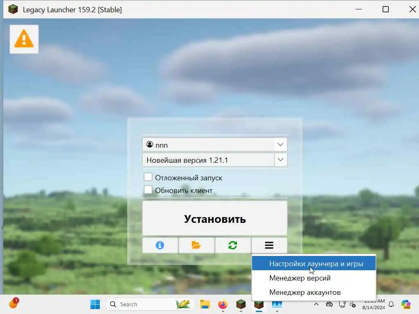Click the Установить button
Screen dimensions: 419x314
(x=215, y=218)
